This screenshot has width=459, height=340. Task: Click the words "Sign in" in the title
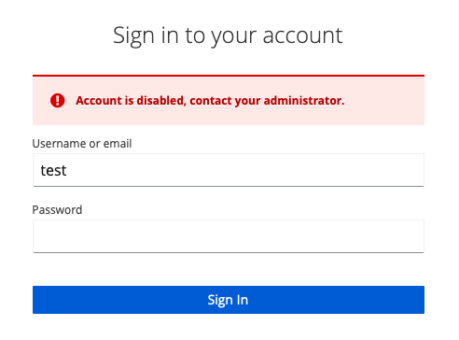pyautogui.click(x=146, y=36)
